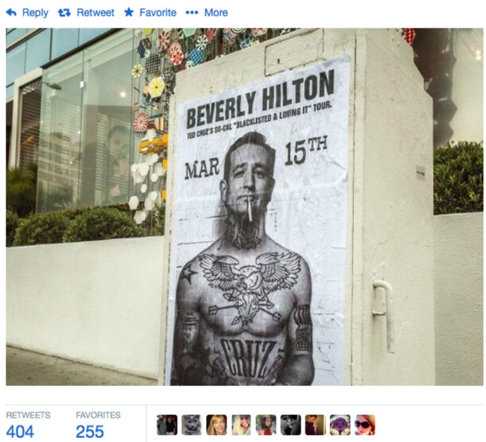Select the long blonde hair avatar

tap(241, 425)
